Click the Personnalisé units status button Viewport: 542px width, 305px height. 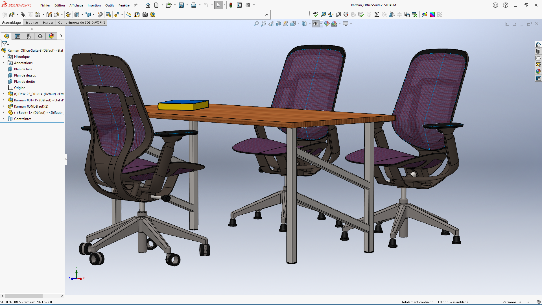(512, 302)
